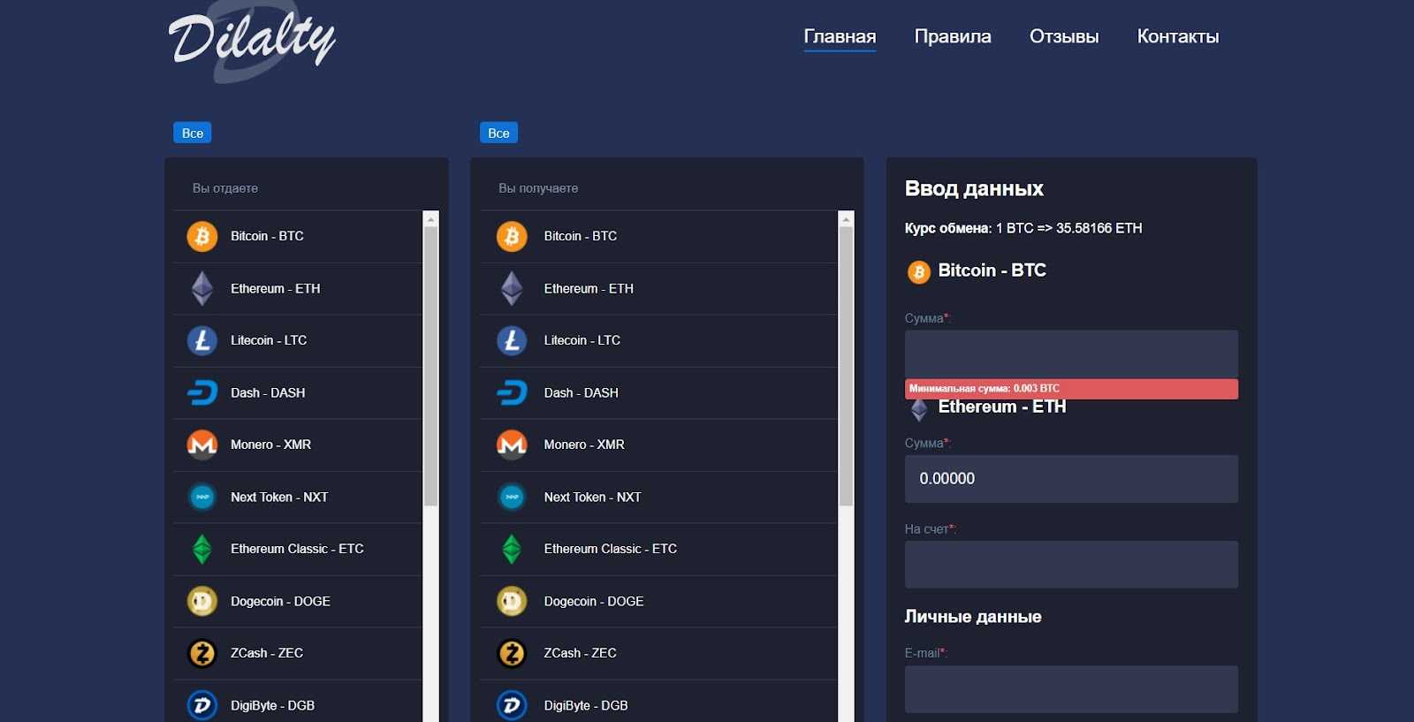
Task: Click the DigiByte icon in the receive list
Action: [x=512, y=705]
